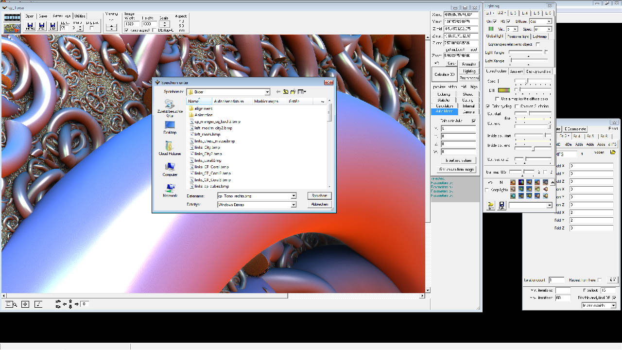Open the Dateityp file type dropdown
The height and width of the screenshot is (350, 622).
click(294, 205)
